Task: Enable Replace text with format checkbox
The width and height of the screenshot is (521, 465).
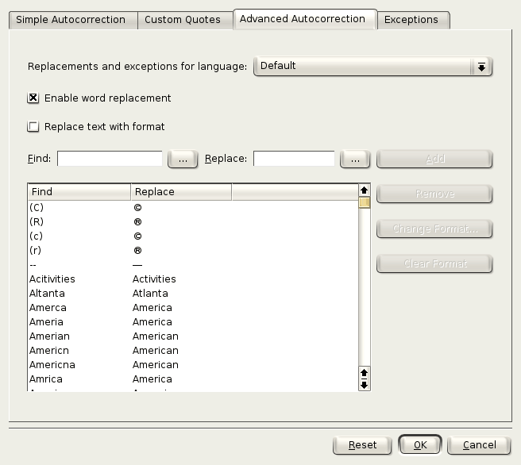Action: click(33, 127)
